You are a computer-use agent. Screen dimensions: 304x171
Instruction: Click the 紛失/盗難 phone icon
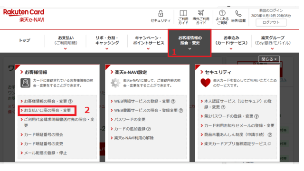click(238, 14)
